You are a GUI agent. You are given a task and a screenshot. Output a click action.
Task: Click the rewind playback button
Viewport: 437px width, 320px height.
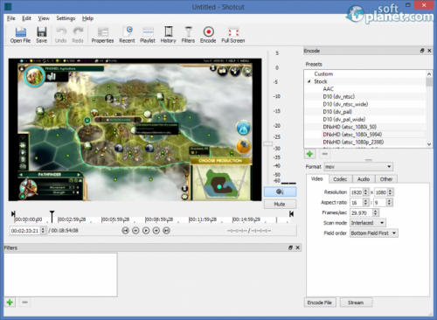tap(135, 231)
